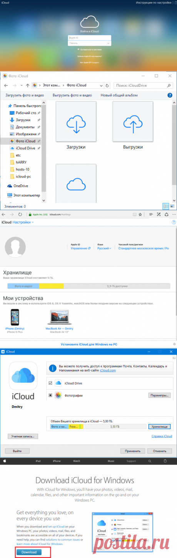This screenshot has height=558, width=177.
Task: Click the Apple logo in the site navigation
Action: point(5,461)
